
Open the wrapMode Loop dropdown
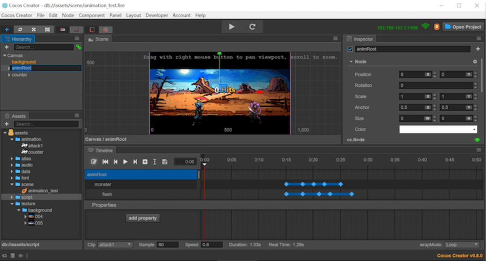tap(461, 244)
